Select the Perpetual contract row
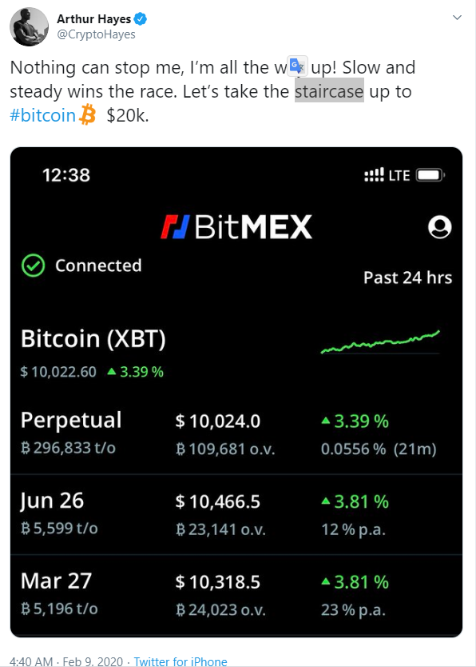The width and height of the screenshot is (476, 667). [236, 433]
